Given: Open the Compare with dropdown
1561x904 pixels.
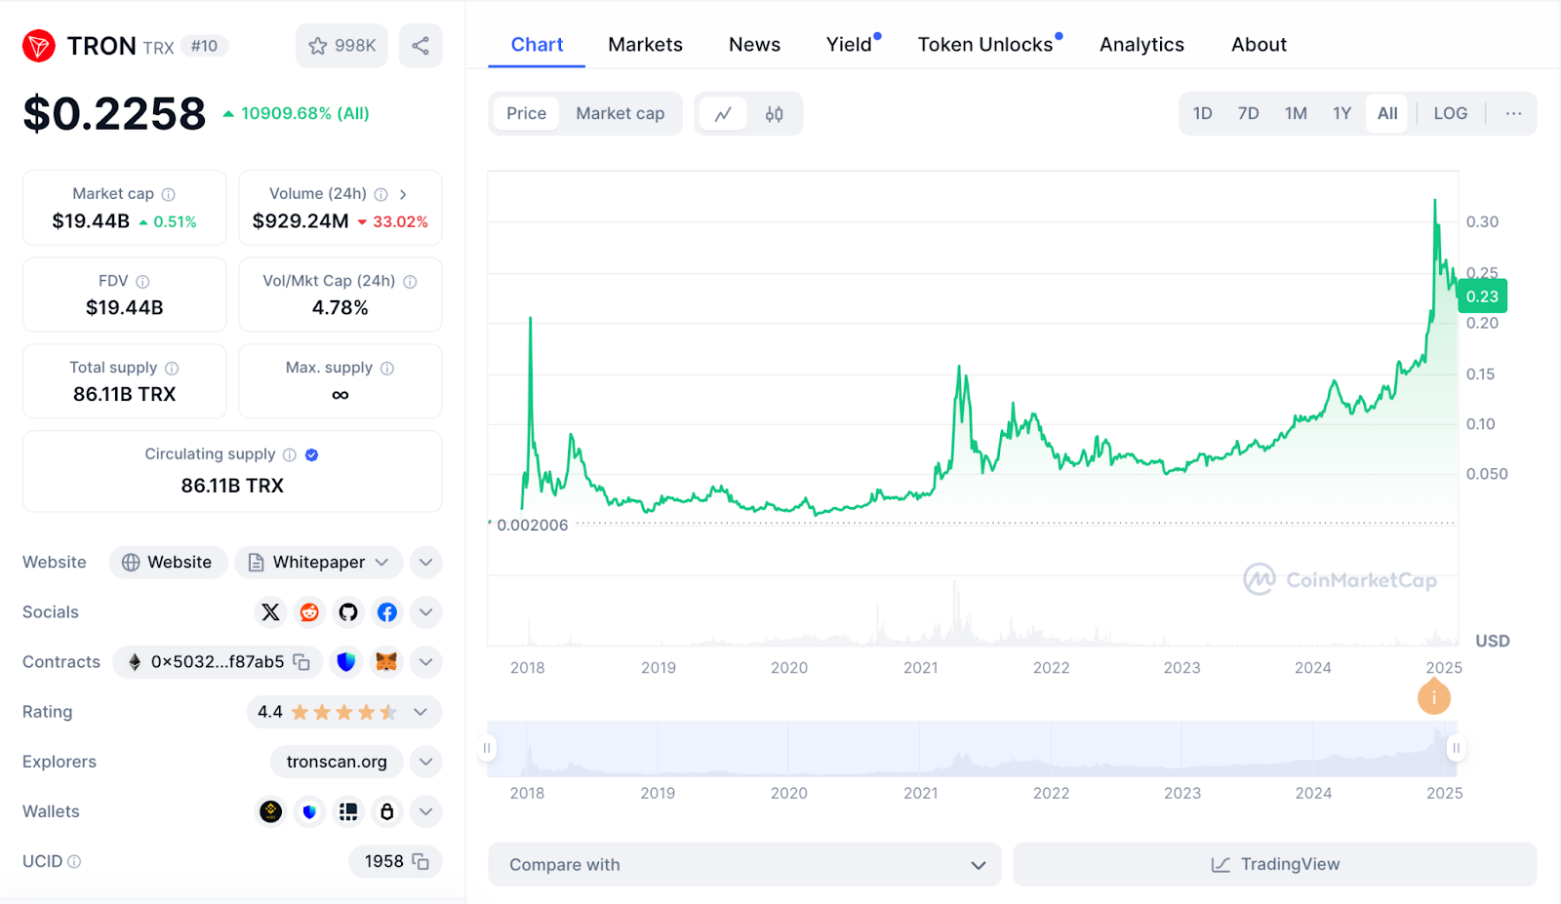Looking at the screenshot, I should click(x=744, y=865).
